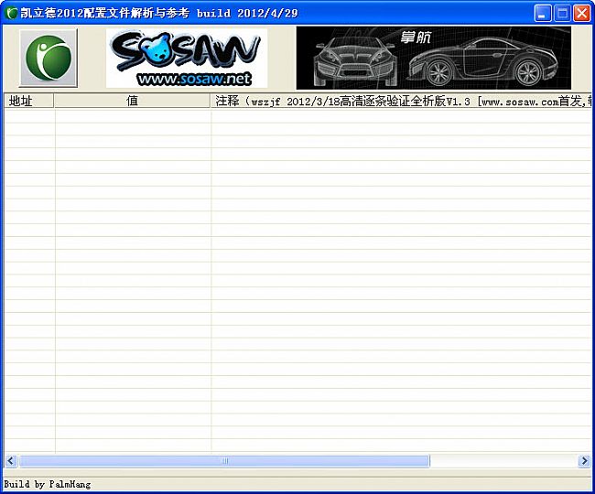Click the horizontal scrollbar right arrow
Image resolution: width=595 pixels, height=494 pixels.
584,461
